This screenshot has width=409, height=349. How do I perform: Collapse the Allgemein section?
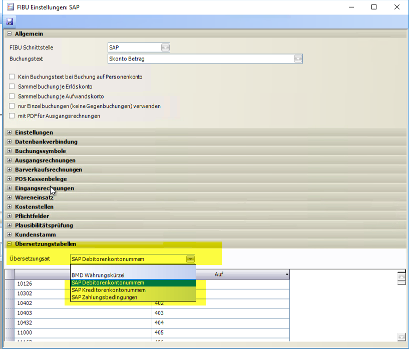click(x=9, y=34)
